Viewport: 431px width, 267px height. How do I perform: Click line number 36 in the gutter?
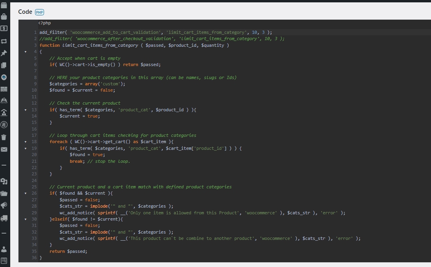[34, 258]
